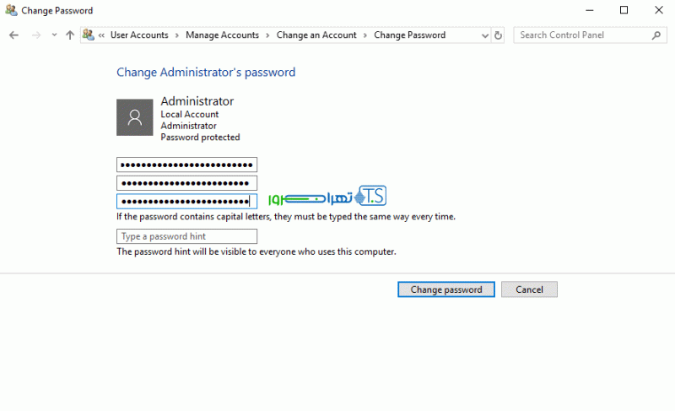This screenshot has width=675, height=411.
Task: Open the recent locations dropdown arrow
Action: [x=54, y=35]
